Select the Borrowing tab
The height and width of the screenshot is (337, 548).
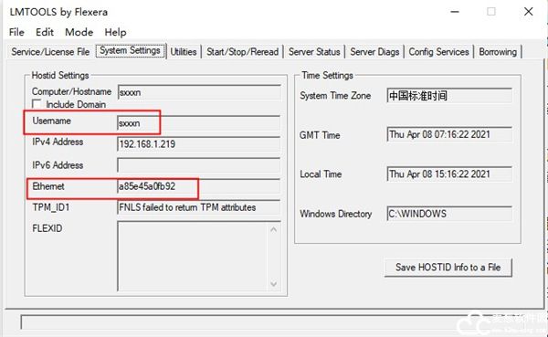pos(498,52)
